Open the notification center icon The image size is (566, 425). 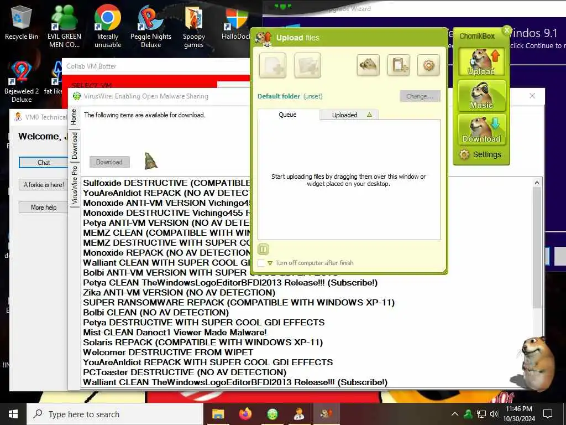coord(548,414)
